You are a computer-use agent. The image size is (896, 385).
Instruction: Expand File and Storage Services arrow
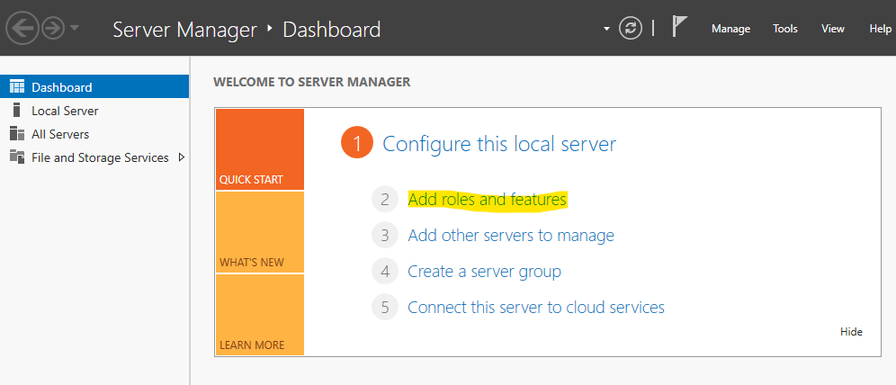tap(182, 157)
